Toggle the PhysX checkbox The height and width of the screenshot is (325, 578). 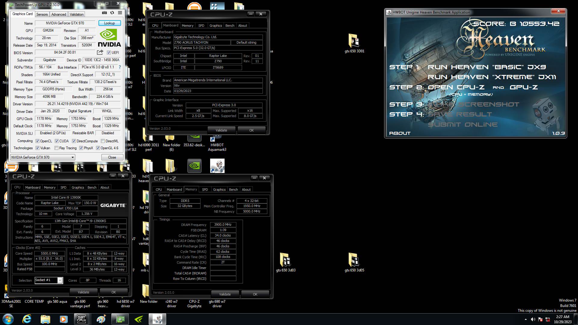(x=81, y=148)
